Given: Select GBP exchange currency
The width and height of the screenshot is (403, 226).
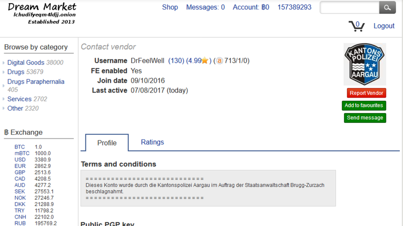Looking at the screenshot, I should tap(20, 173).
